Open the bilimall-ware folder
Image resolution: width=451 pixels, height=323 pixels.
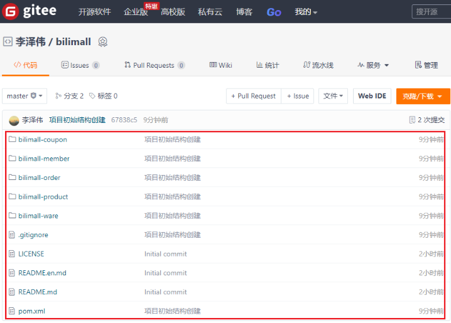point(38,216)
